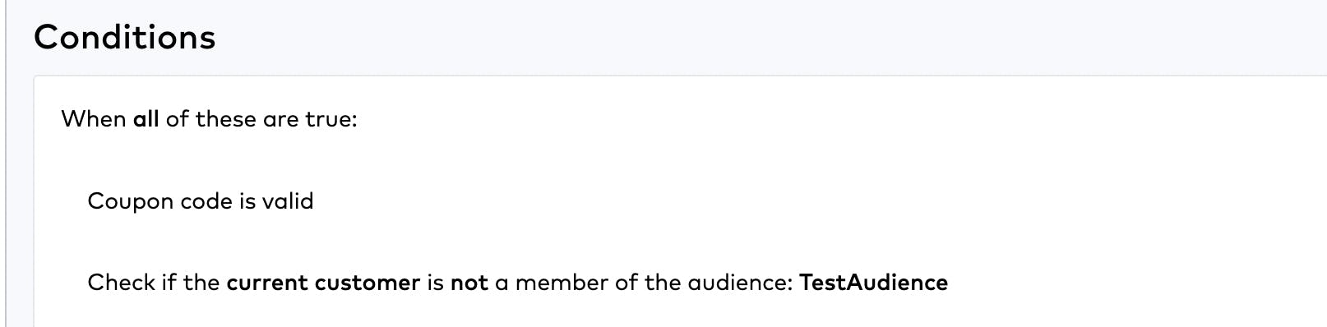This screenshot has width=1327, height=327.
Task: Click the word 'valid' in coupon condition
Action: [x=288, y=201]
